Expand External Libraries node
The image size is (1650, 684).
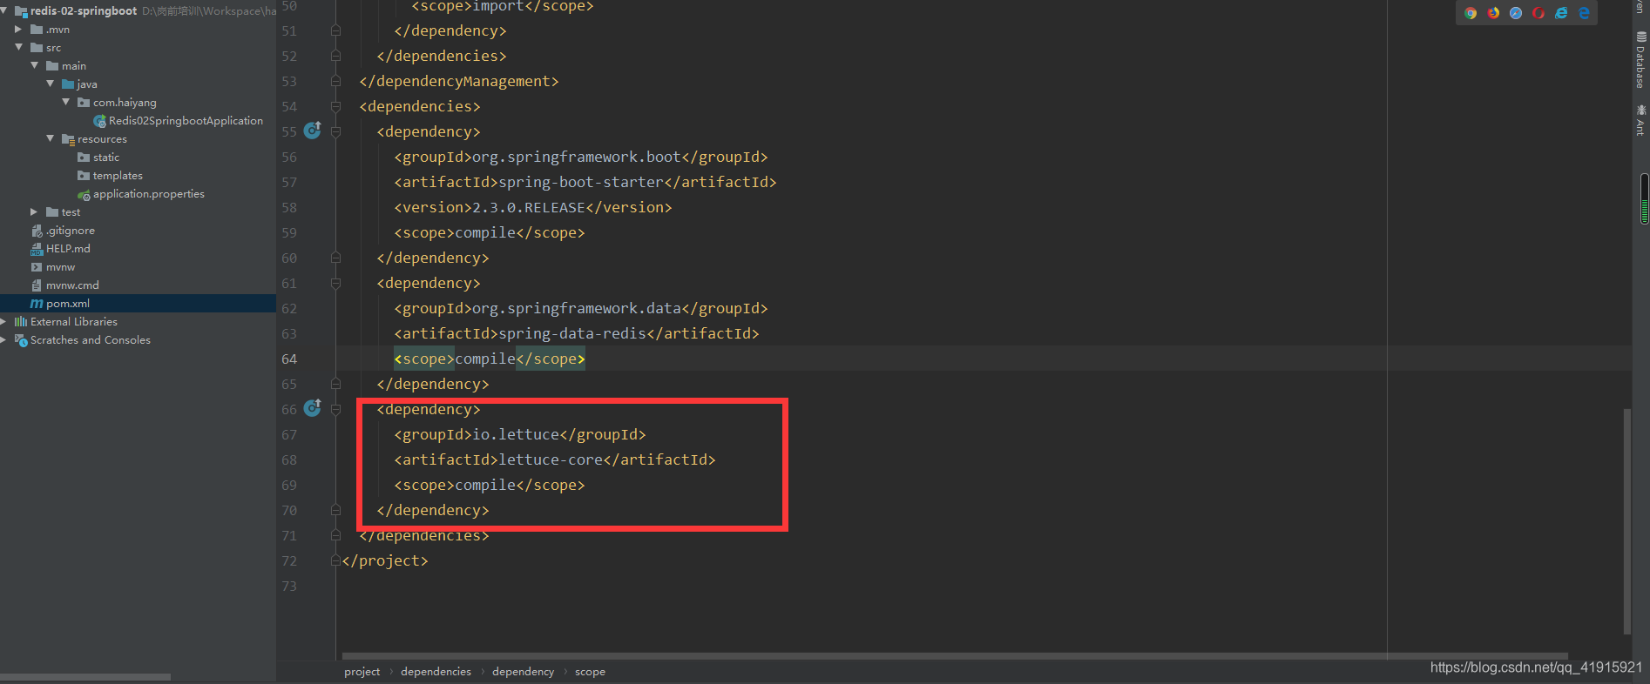4,321
